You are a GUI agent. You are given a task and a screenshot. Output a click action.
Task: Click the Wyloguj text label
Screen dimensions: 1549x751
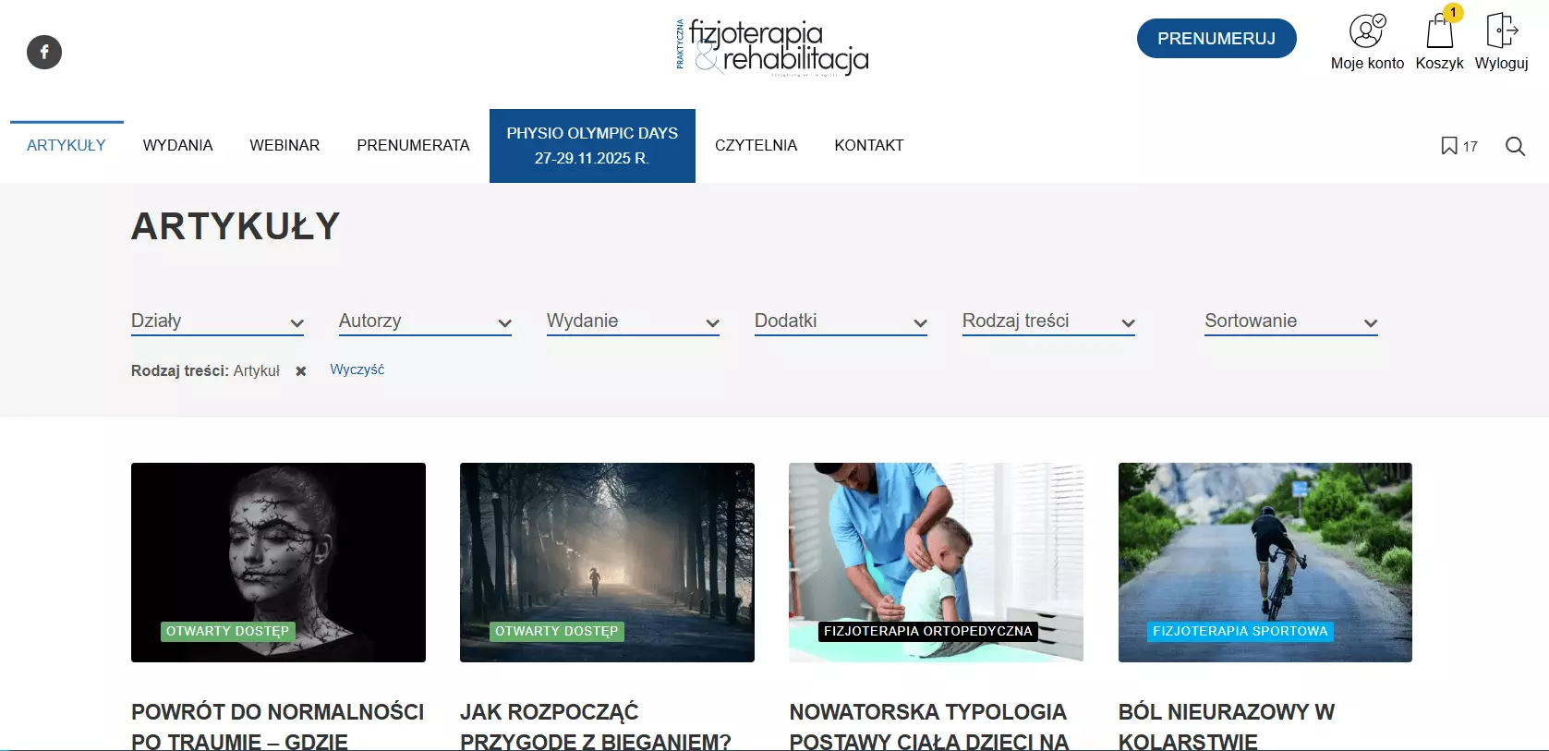click(x=1502, y=63)
